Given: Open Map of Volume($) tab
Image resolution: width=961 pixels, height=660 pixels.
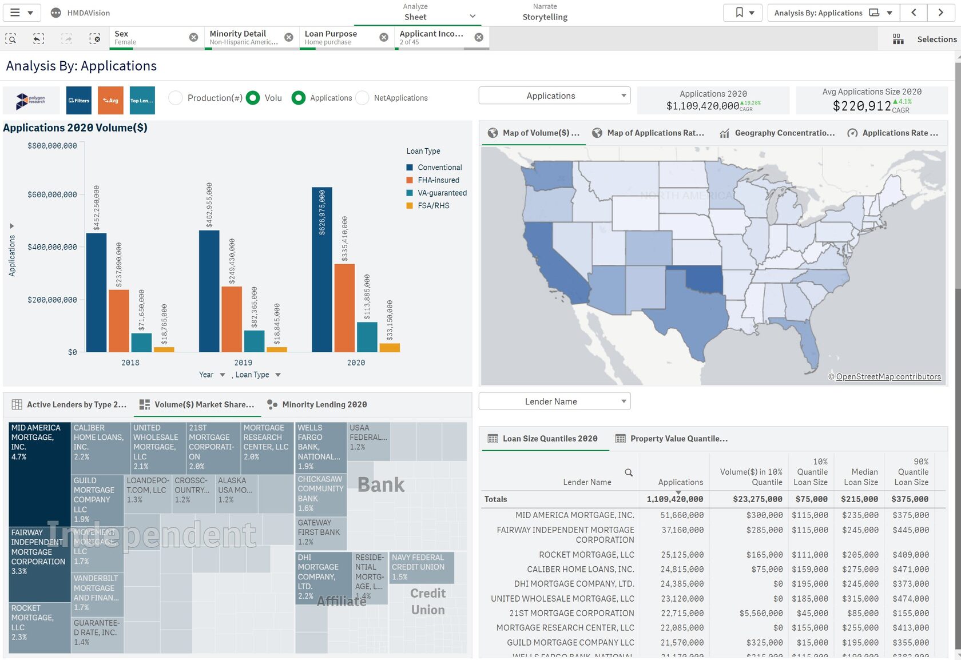Looking at the screenshot, I should point(534,133).
